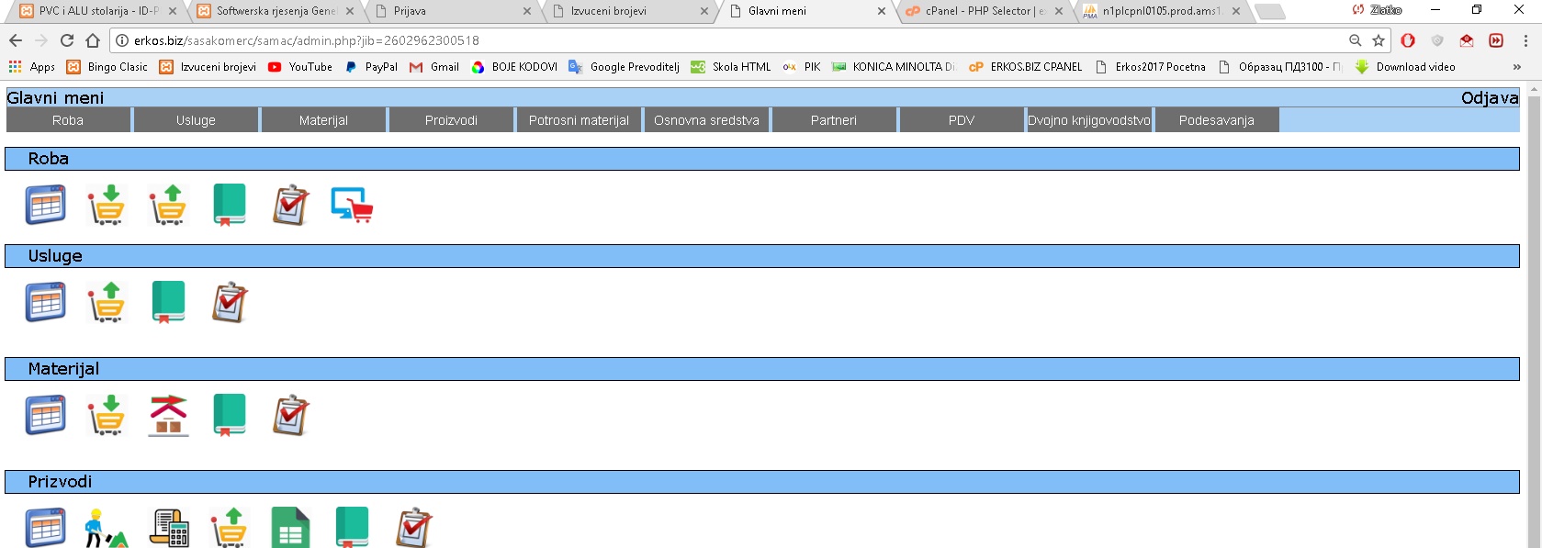Click the clipboard checkmark icon under Roba
Screen dimensions: 1542x548
290,205
